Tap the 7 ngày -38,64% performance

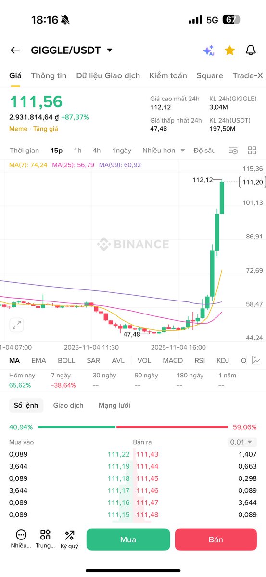63,380
